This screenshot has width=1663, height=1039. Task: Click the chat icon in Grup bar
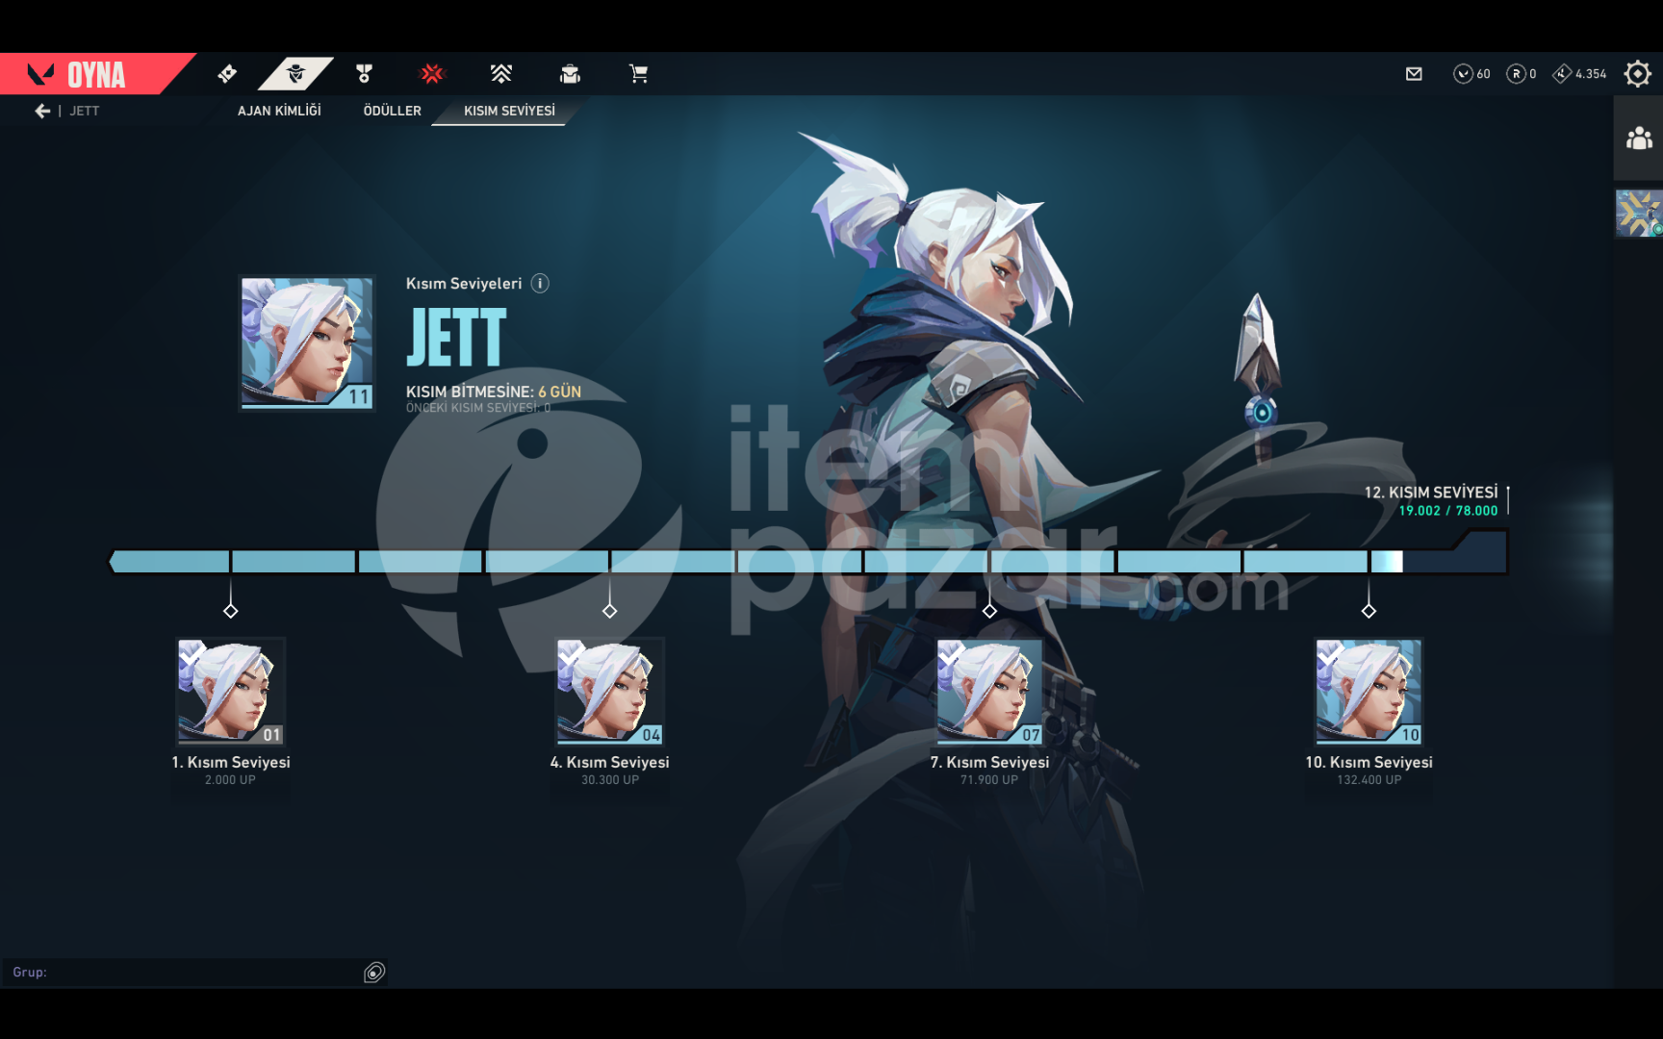(374, 973)
